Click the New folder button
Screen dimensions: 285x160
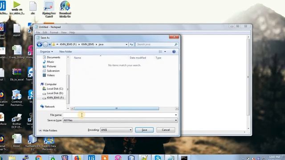pos(65,52)
